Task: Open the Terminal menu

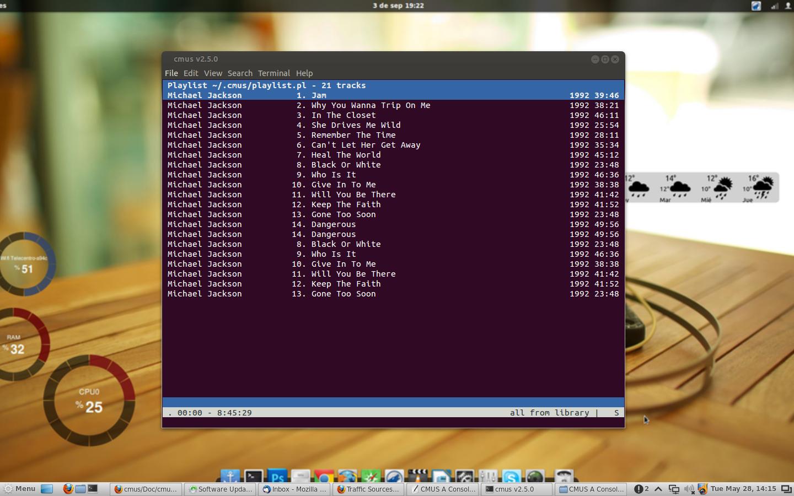Action: coord(273,73)
